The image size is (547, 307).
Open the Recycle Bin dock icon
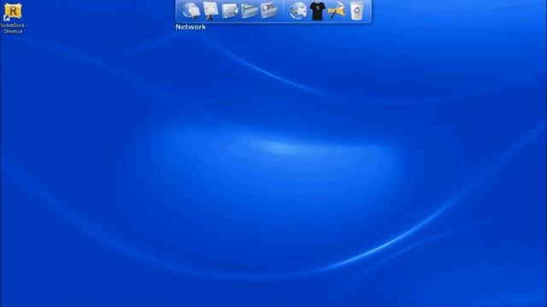coord(356,11)
